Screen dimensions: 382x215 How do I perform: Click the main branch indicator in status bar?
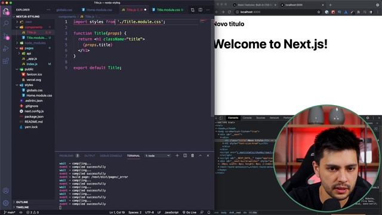10,213
